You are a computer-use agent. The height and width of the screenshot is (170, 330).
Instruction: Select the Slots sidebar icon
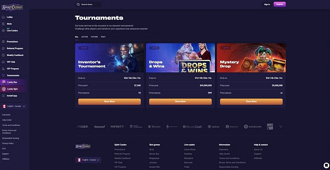point(3,24)
